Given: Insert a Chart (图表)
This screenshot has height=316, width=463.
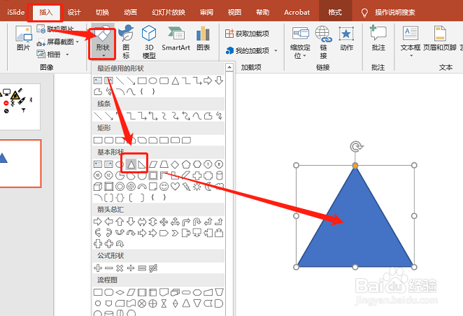Looking at the screenshot, I should pyautogui.click(x=203, y=38).
